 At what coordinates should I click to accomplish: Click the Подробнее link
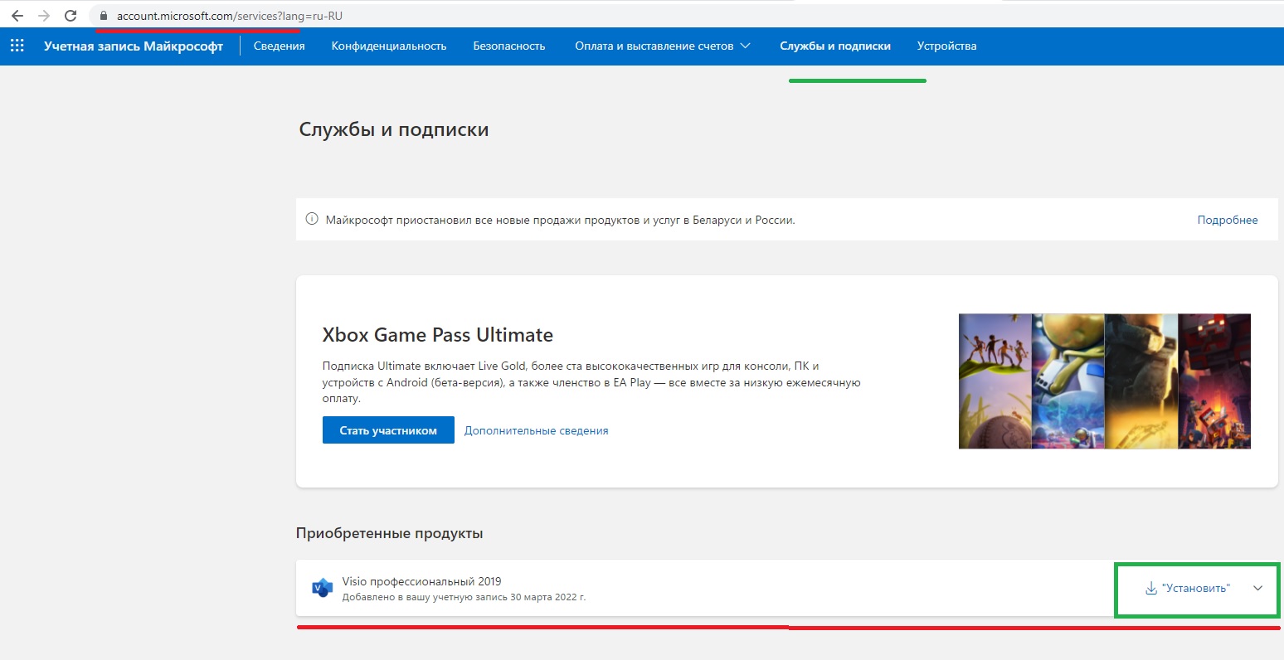click(1228, 220)
